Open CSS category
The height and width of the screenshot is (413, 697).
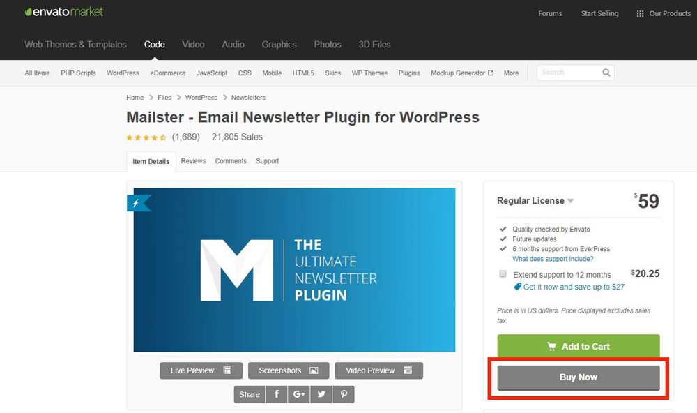click(x=245, y=73)
